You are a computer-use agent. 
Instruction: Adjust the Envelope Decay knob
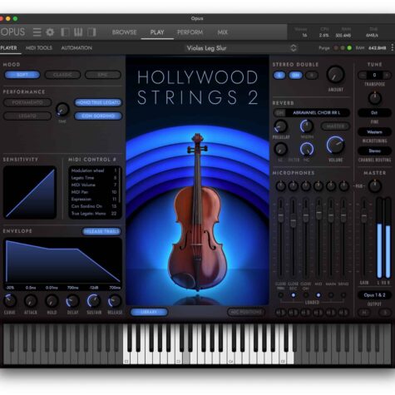pyautogui.click(x=72, y=301)
